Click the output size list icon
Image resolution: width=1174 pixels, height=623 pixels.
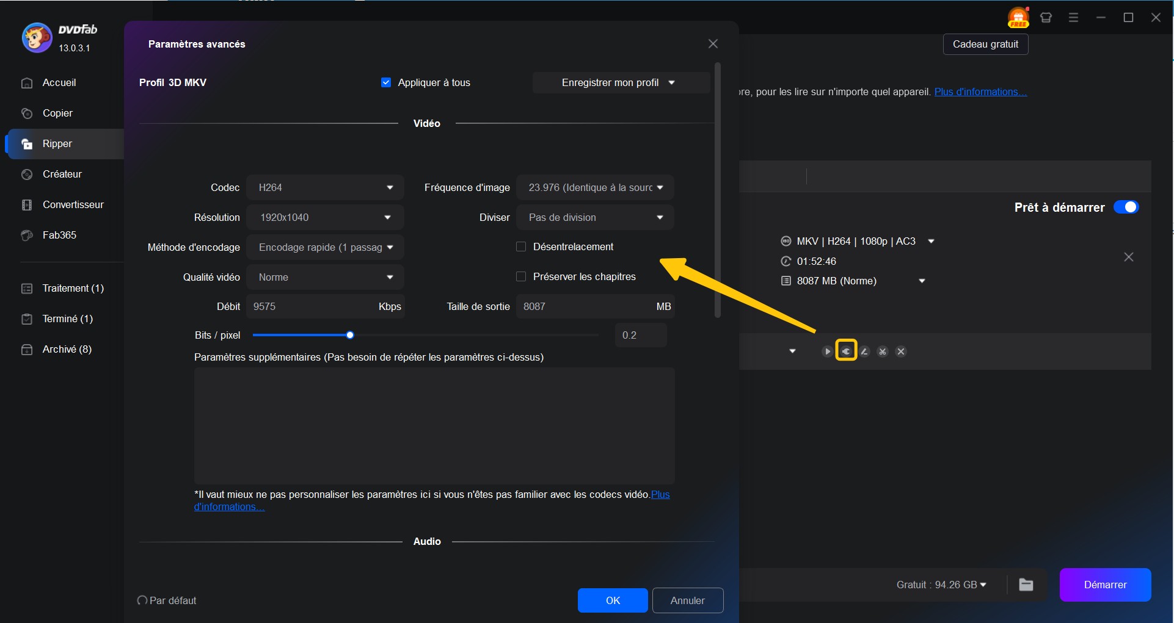point(786,281)
